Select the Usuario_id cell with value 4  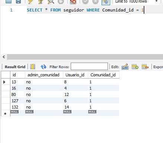pyautogui.click(x=76, y=88)
